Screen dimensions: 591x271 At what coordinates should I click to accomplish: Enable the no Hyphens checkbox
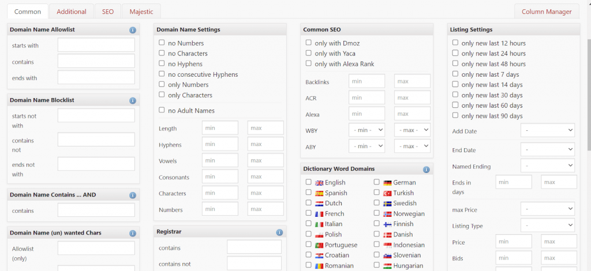tap(162, 63)
